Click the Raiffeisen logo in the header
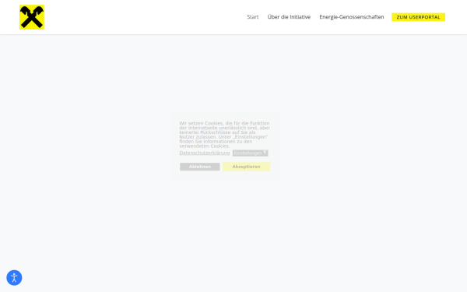Image resolution: width=467 pixels, height=292 pixels. tap(32, 17)
